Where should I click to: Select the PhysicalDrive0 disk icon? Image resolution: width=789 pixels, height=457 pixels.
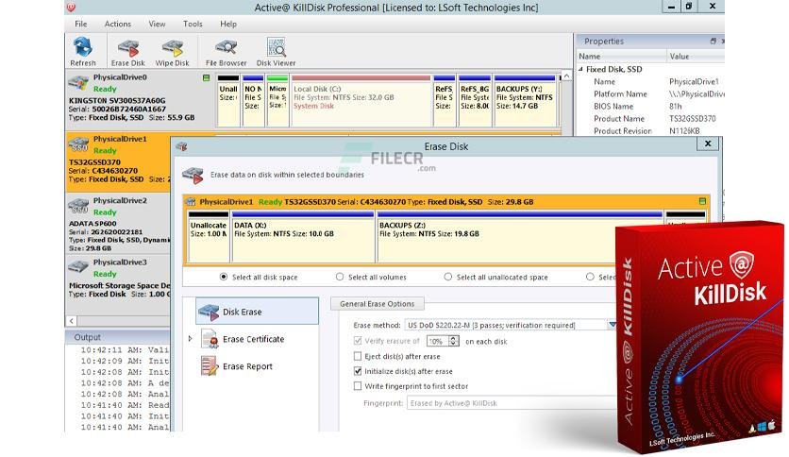coord(78,82)
